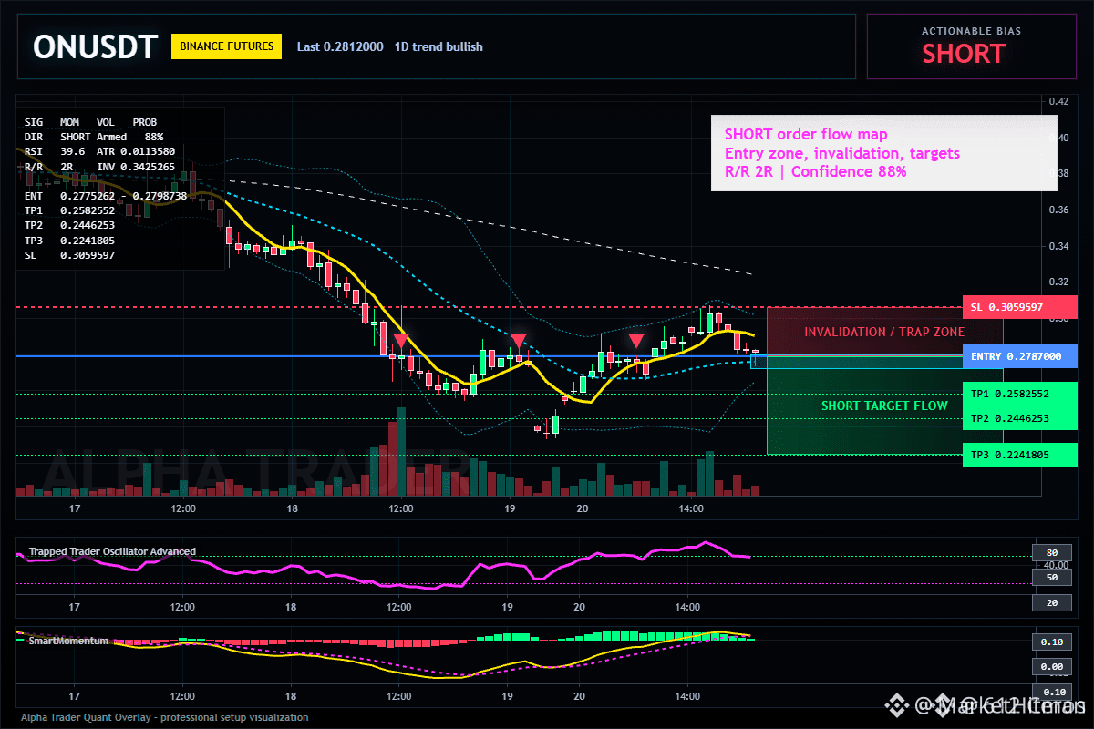Click the SmartMomentum -0.10 scale label
The image size is (1094, 729).
click(1051, 692)
